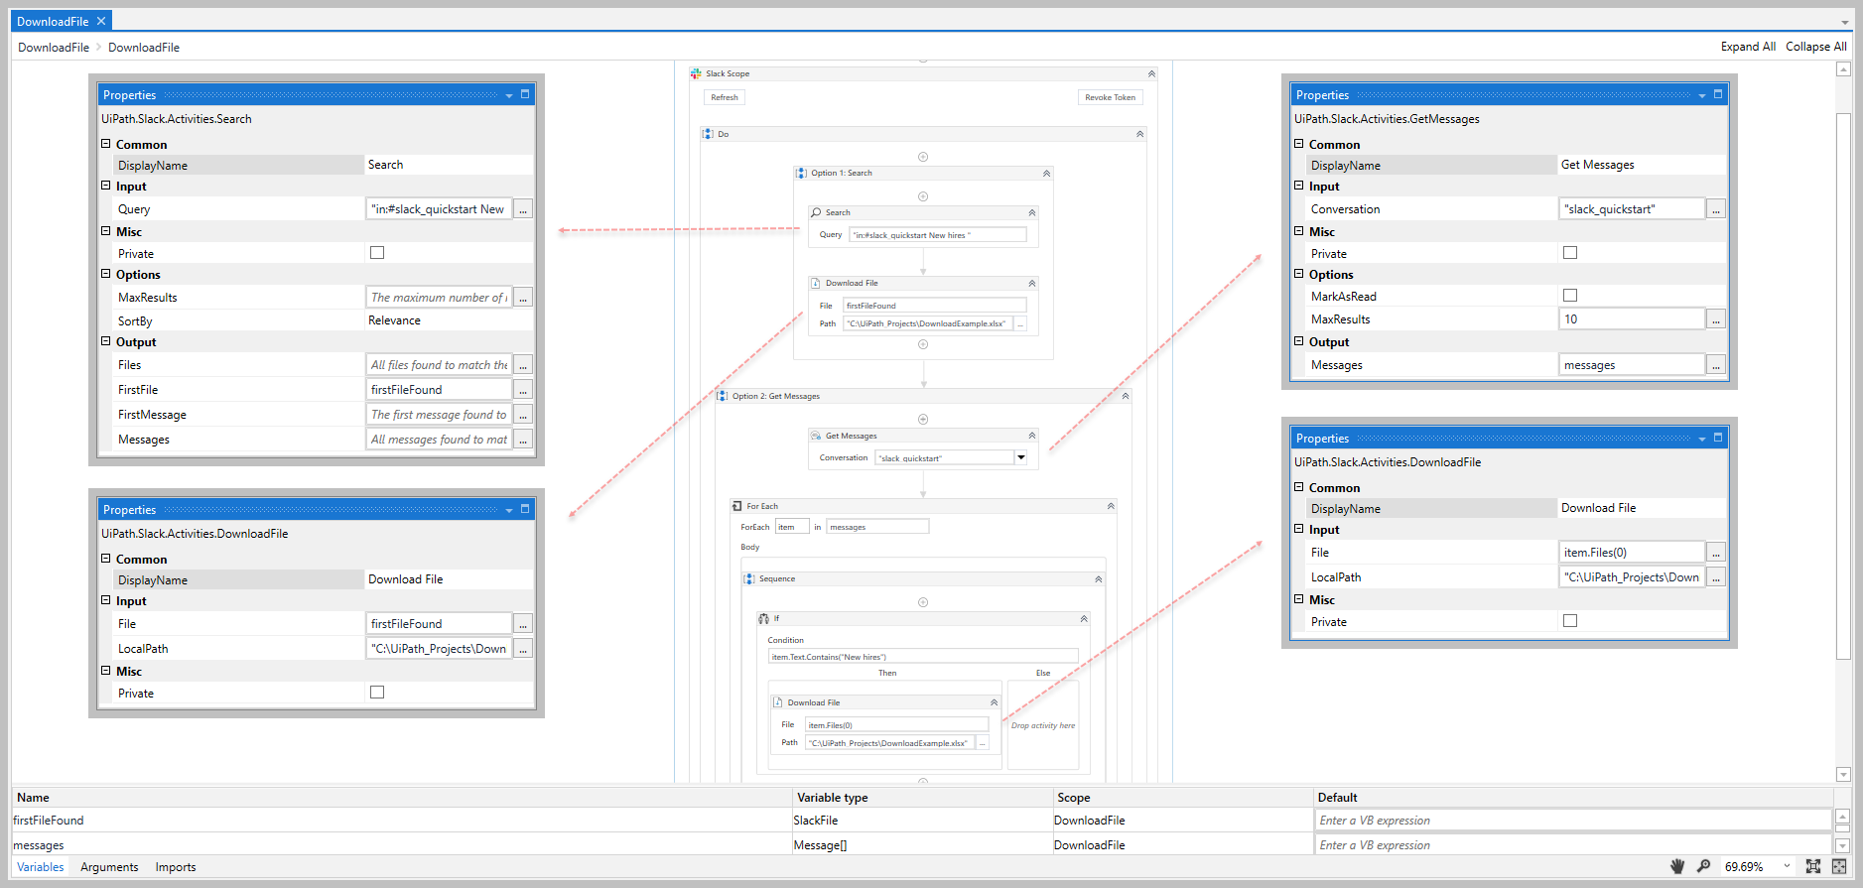Click the Slack Scope logo icon

[x=696, y=73]
